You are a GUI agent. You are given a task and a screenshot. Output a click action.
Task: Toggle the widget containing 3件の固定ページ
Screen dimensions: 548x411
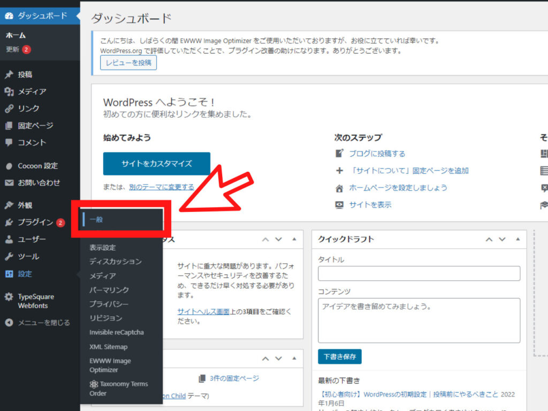point(294,359)
